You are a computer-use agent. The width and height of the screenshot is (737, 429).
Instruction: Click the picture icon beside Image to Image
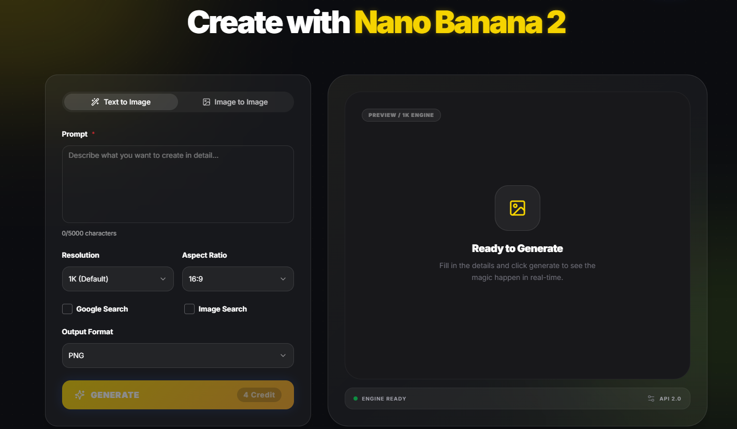click(207, 102)
